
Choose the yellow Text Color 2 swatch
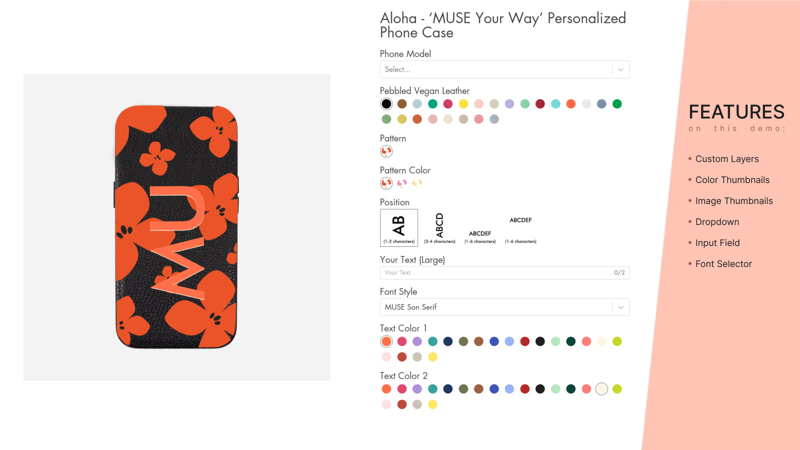point(432,404)
